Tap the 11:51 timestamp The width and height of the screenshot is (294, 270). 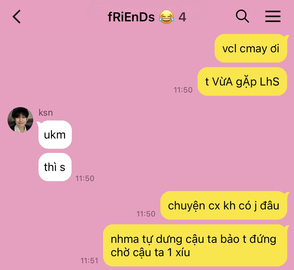tap(89, 261)
